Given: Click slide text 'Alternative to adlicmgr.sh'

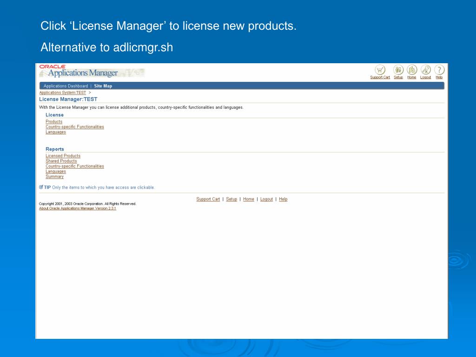Looking at the screenshot, I should [x=106, y=47].
